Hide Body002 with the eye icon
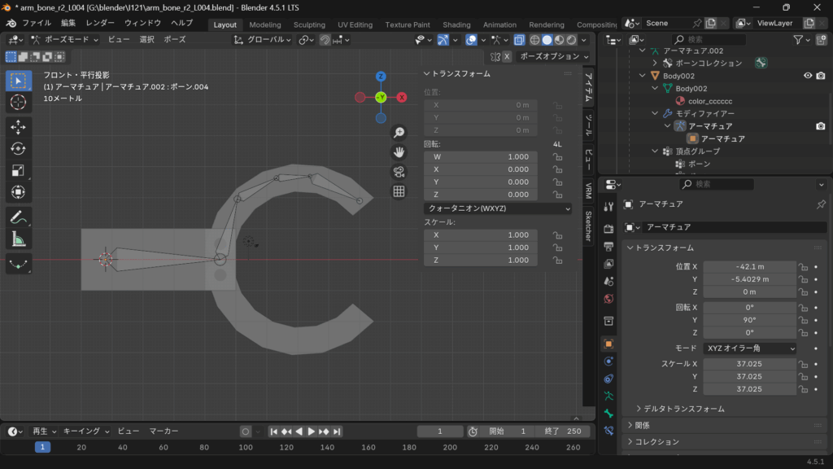The image size is (833, 469). tap(808, 76)
